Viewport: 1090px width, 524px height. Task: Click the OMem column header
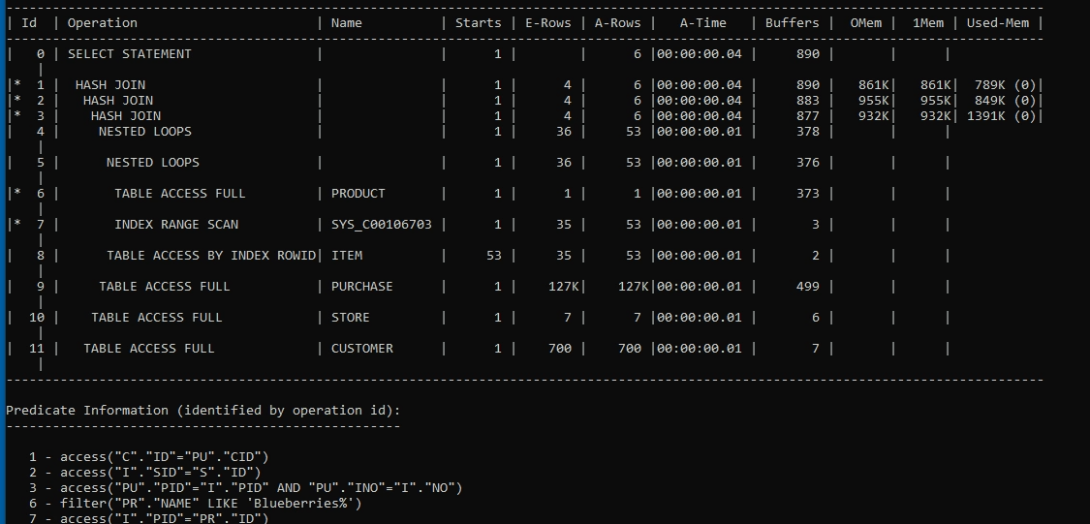coord(865,23)
